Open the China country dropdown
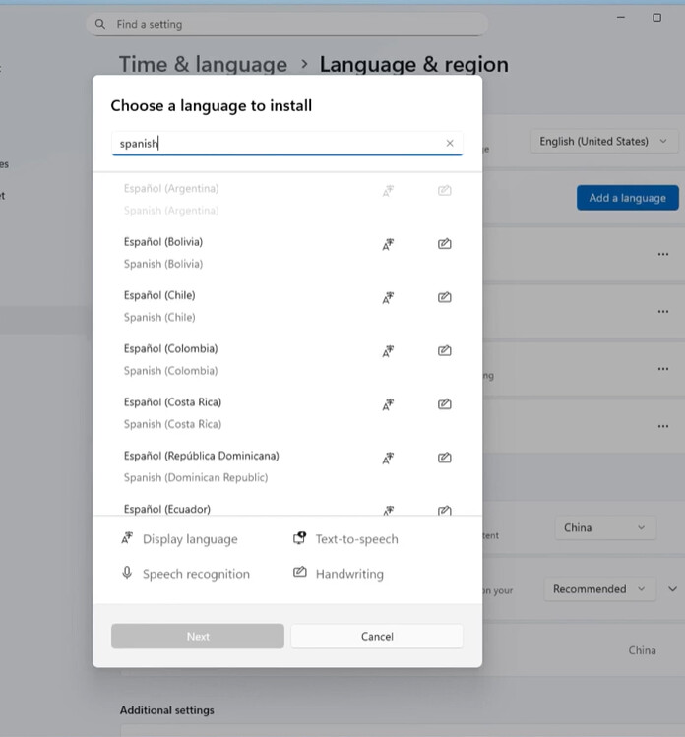The width and height of the screenshot is (685, 737). click(604, 528)
